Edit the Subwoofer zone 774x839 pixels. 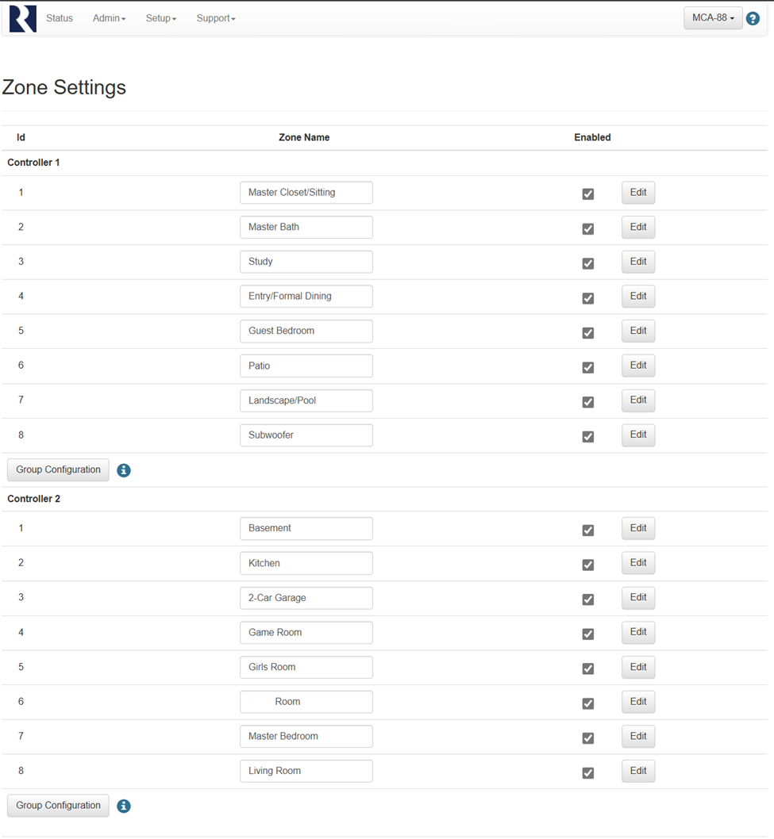[638, 435]
